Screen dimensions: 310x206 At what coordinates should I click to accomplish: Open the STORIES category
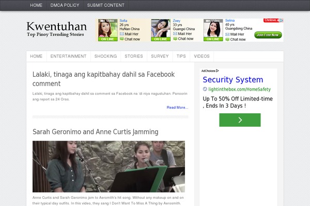tap(134, 56)
